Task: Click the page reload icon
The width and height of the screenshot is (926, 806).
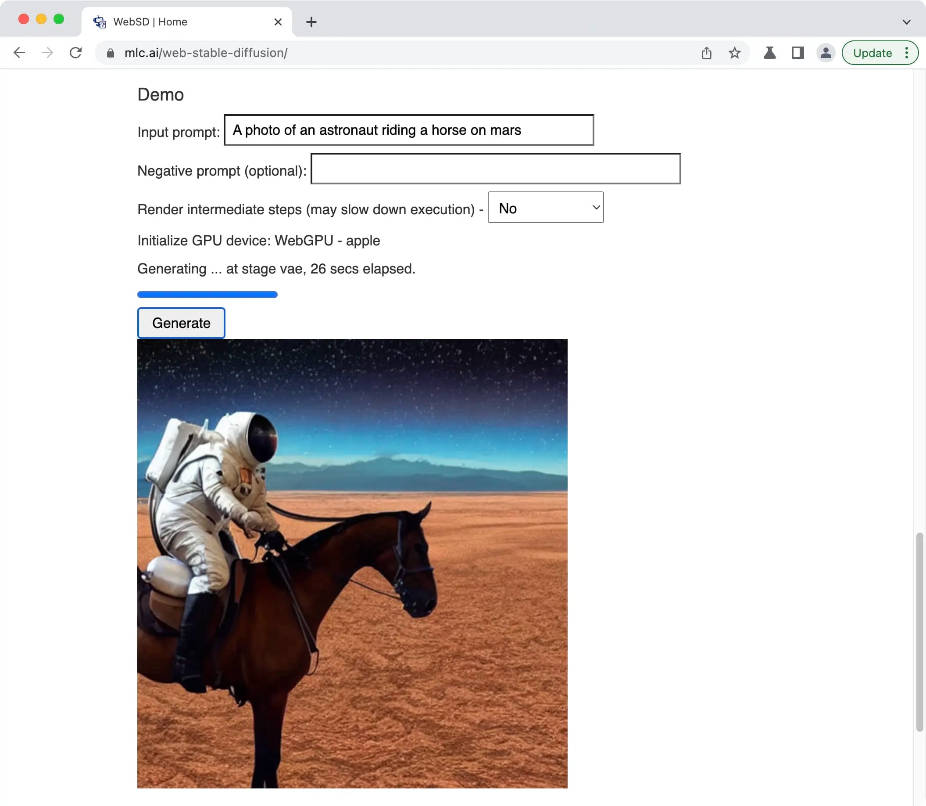Action: pyautogui.click(x=75, y=53)
